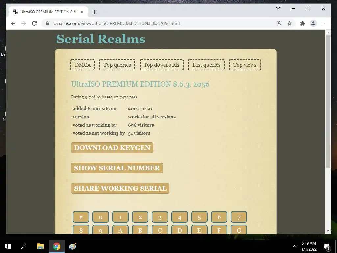Select the 9 index button
This screenshot has width=337, height=253.
(101, 230)
